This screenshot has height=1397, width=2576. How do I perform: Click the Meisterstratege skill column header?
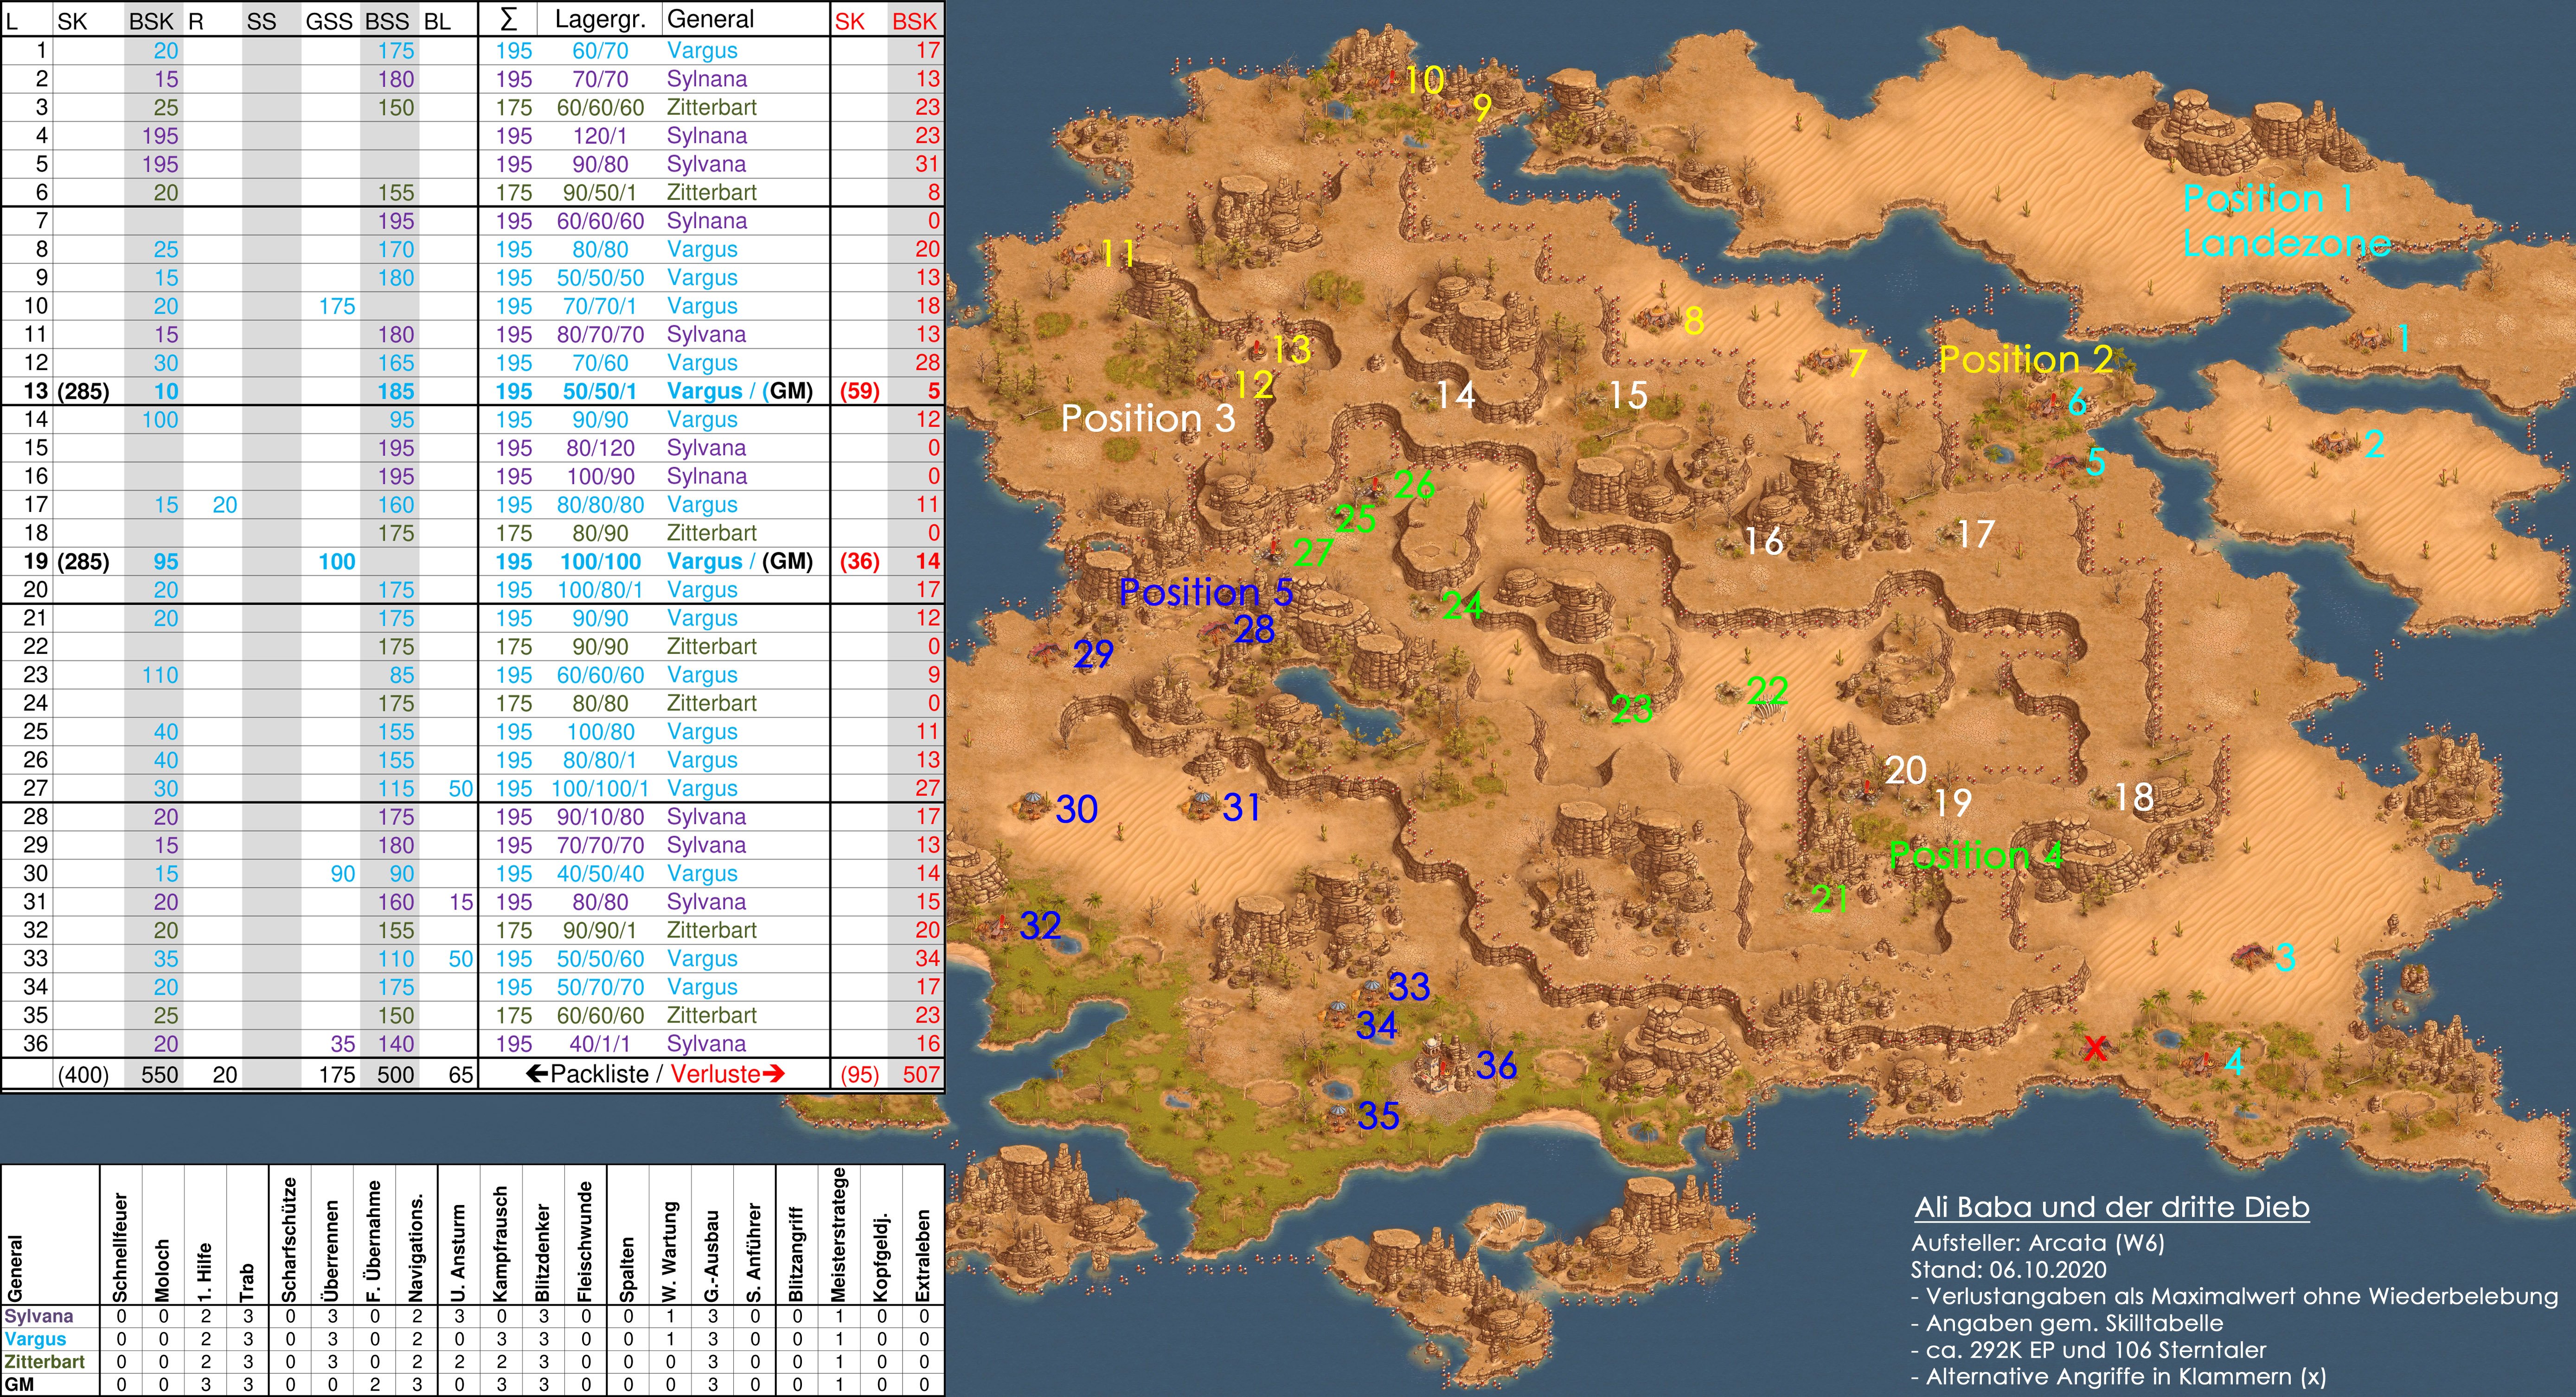coord(839,1235)
